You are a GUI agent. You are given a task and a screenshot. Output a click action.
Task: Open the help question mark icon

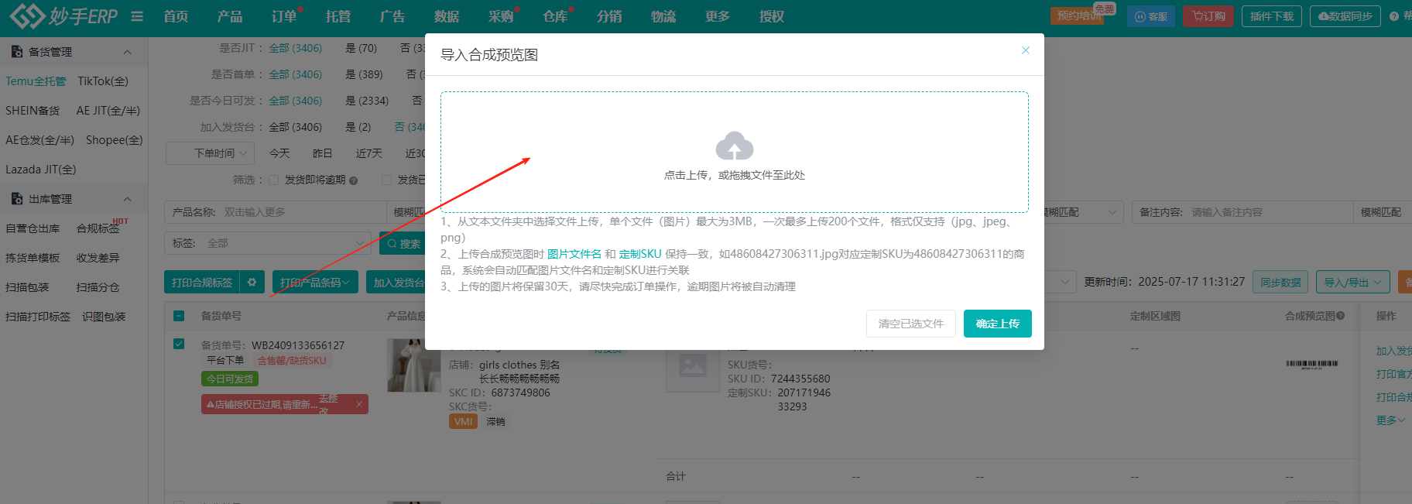[1394, 16]
